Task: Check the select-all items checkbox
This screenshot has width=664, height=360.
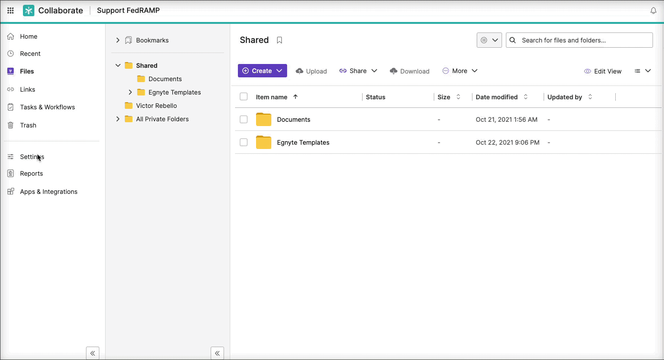Action: click(244, 96)
